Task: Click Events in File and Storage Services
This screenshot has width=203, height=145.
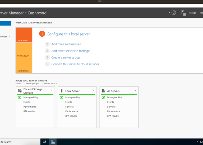Action: point(27,102)
